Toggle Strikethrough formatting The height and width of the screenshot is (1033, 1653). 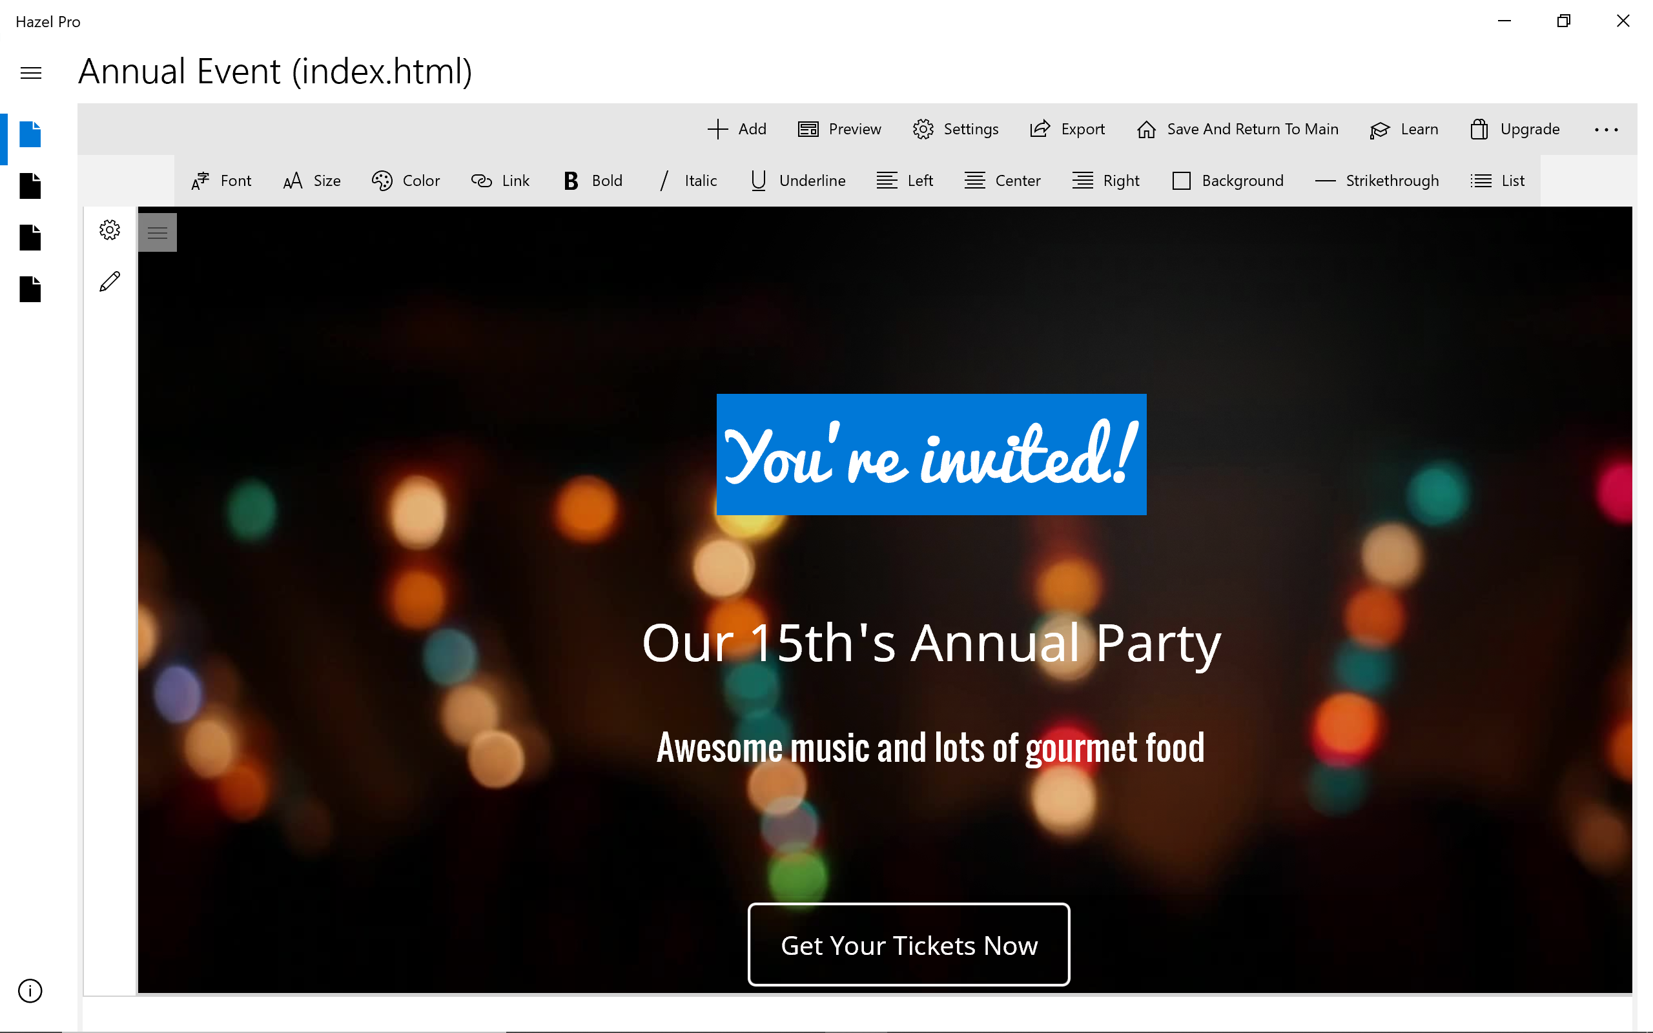point(1377,180)
